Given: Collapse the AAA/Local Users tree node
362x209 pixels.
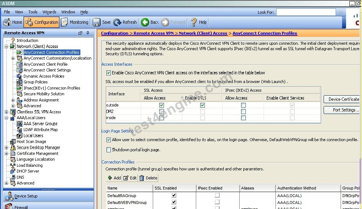Looking at the screenshot, I should pyautogui.click(x=7, y=118).
